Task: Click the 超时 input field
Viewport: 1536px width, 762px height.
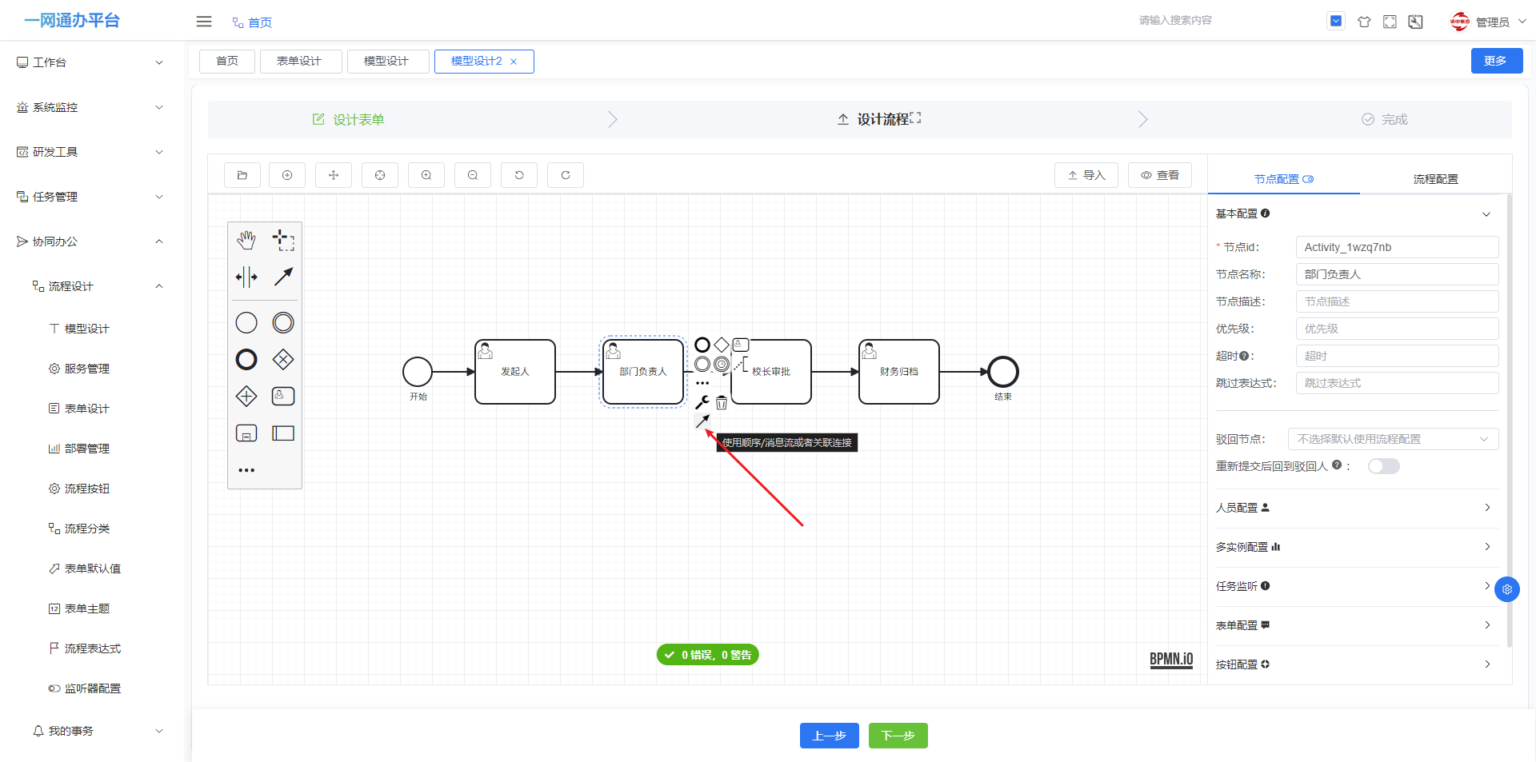Action: [x=1397, y=356]
